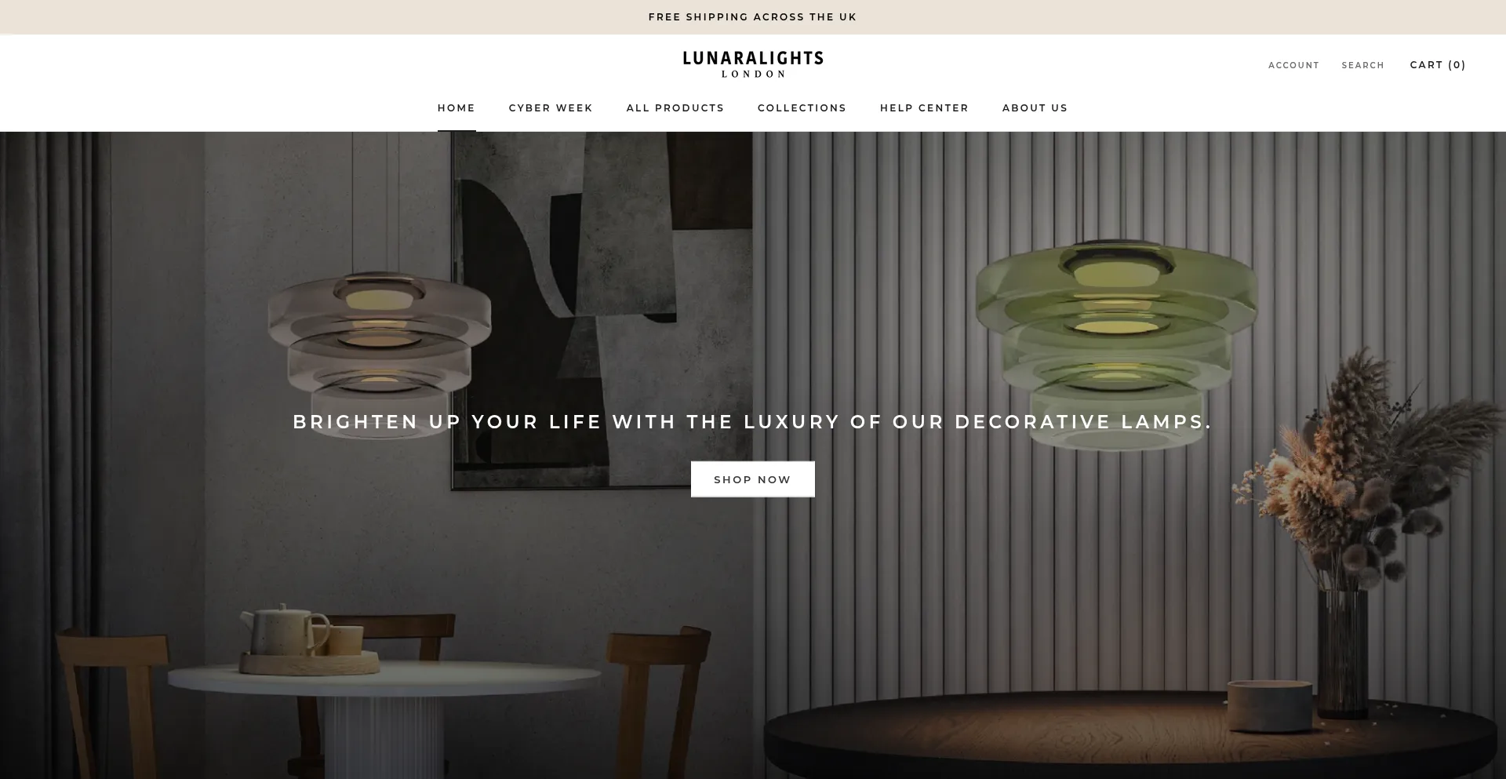Image resolution: width=1506 pixels, height=779 pixels.
Task: Open the About Us menu item
Action: [x=1035, y=108]
